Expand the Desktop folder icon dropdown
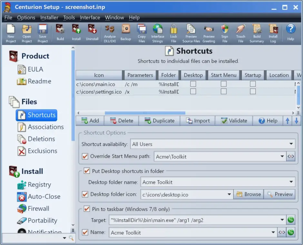This screenshot has height=245, width=303. pos(229,194)
